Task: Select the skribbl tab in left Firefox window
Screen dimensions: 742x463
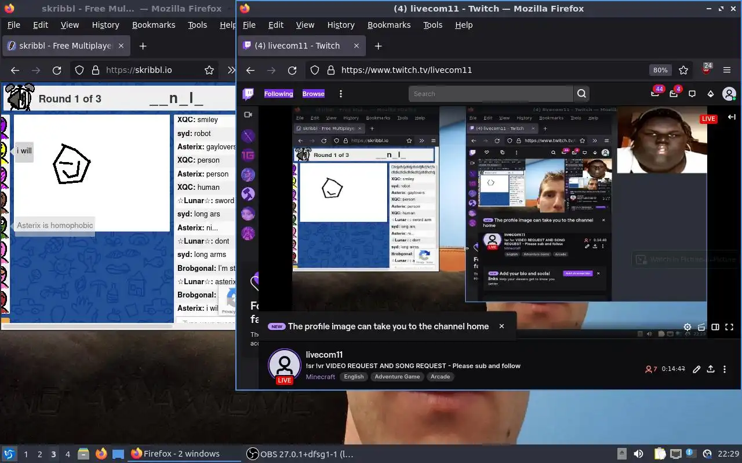Action: [x=66, y=46]
